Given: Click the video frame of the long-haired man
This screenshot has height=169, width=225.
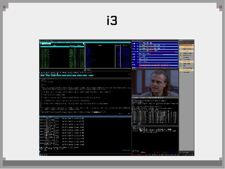Looking at the screenshot, I should (155, 83).
